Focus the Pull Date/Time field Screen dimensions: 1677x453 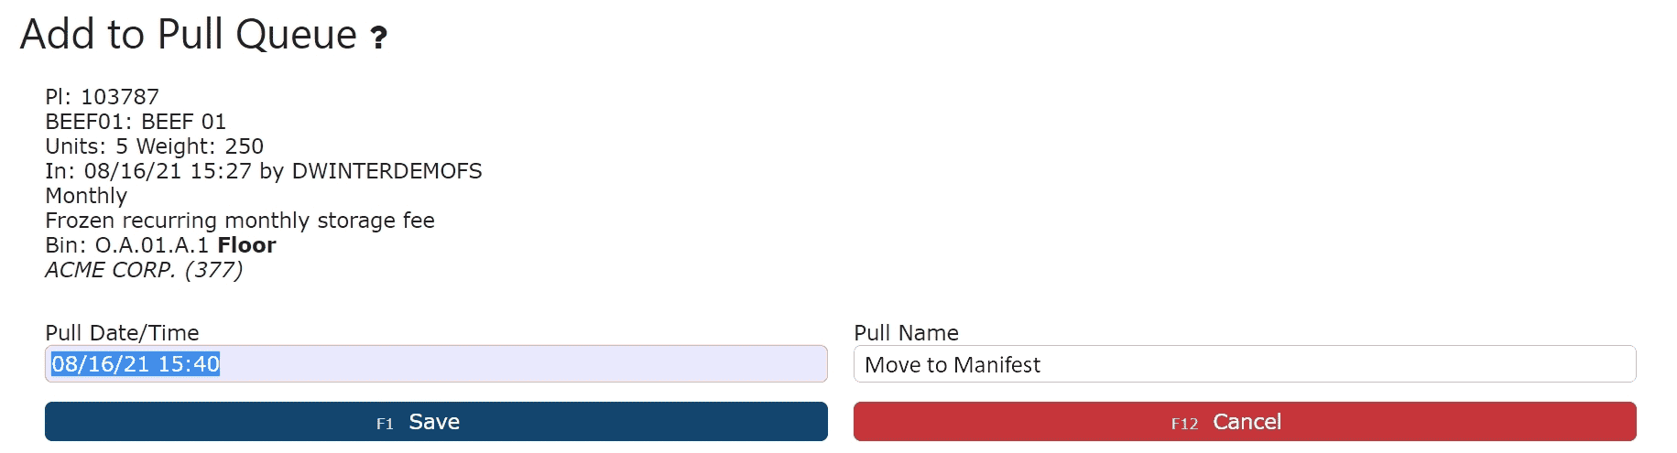tap(436, 364)
